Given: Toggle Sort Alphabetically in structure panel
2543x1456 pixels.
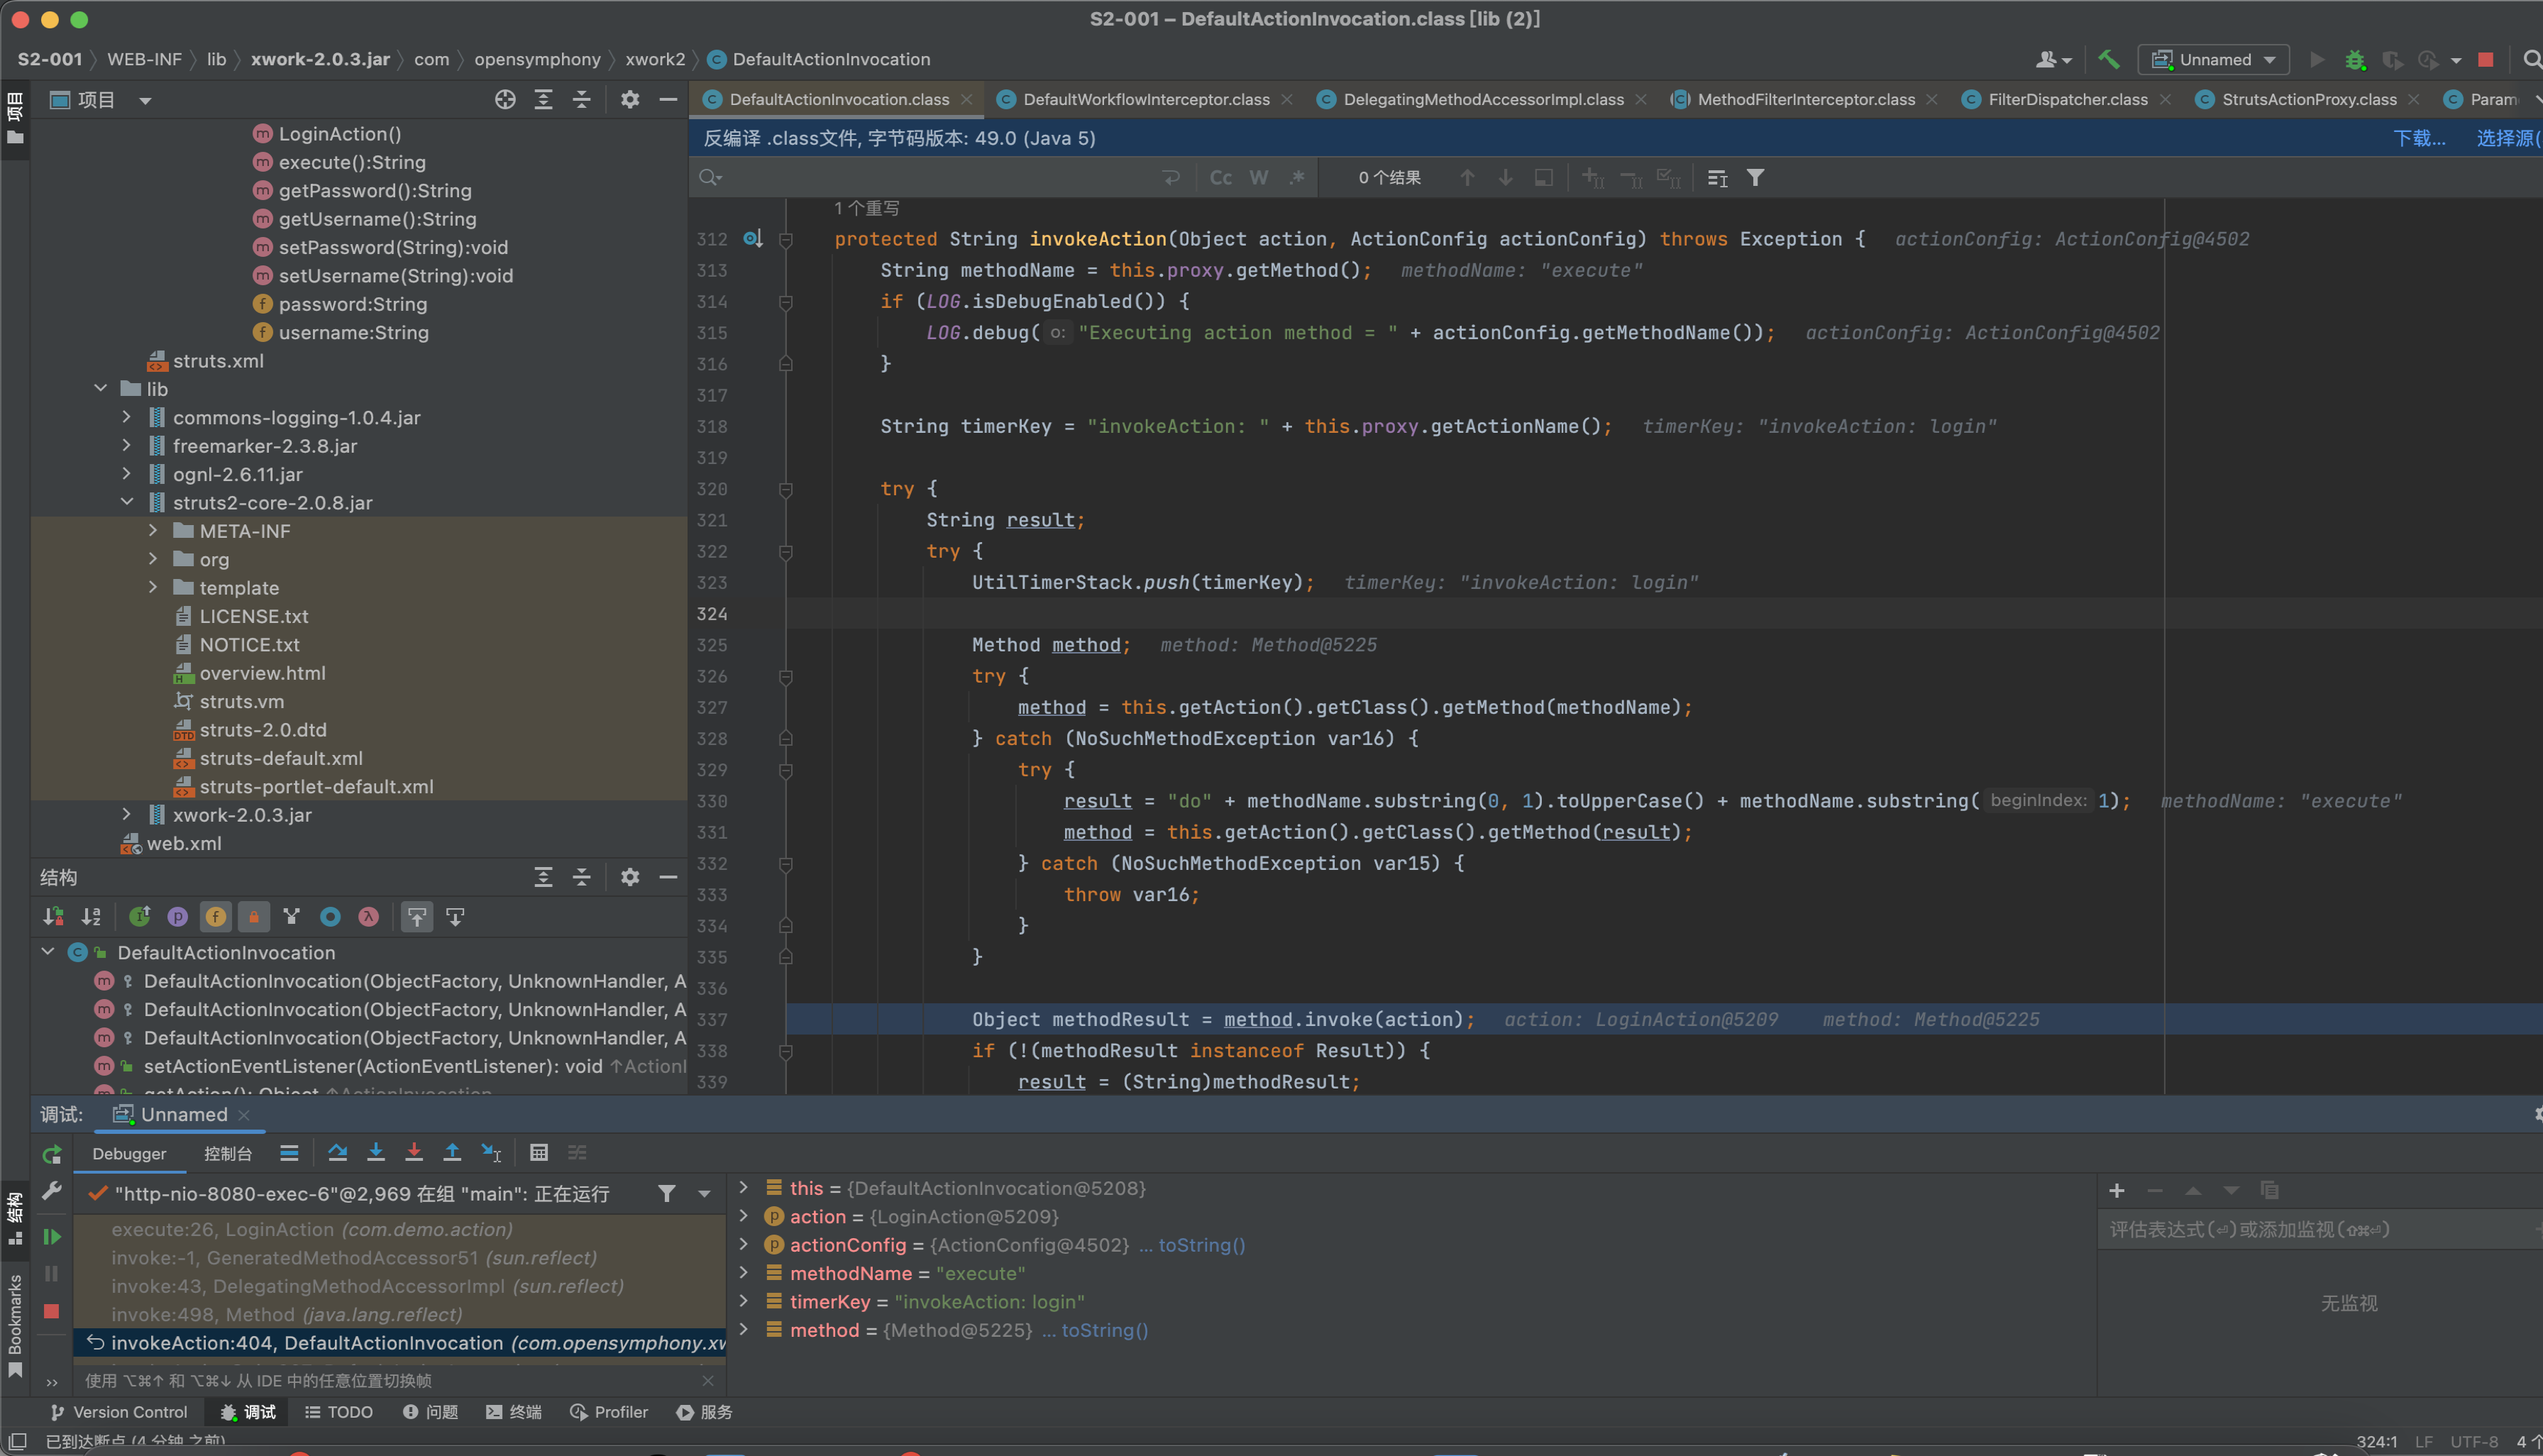Looking at the screenshot, I should tap(91, 917).
